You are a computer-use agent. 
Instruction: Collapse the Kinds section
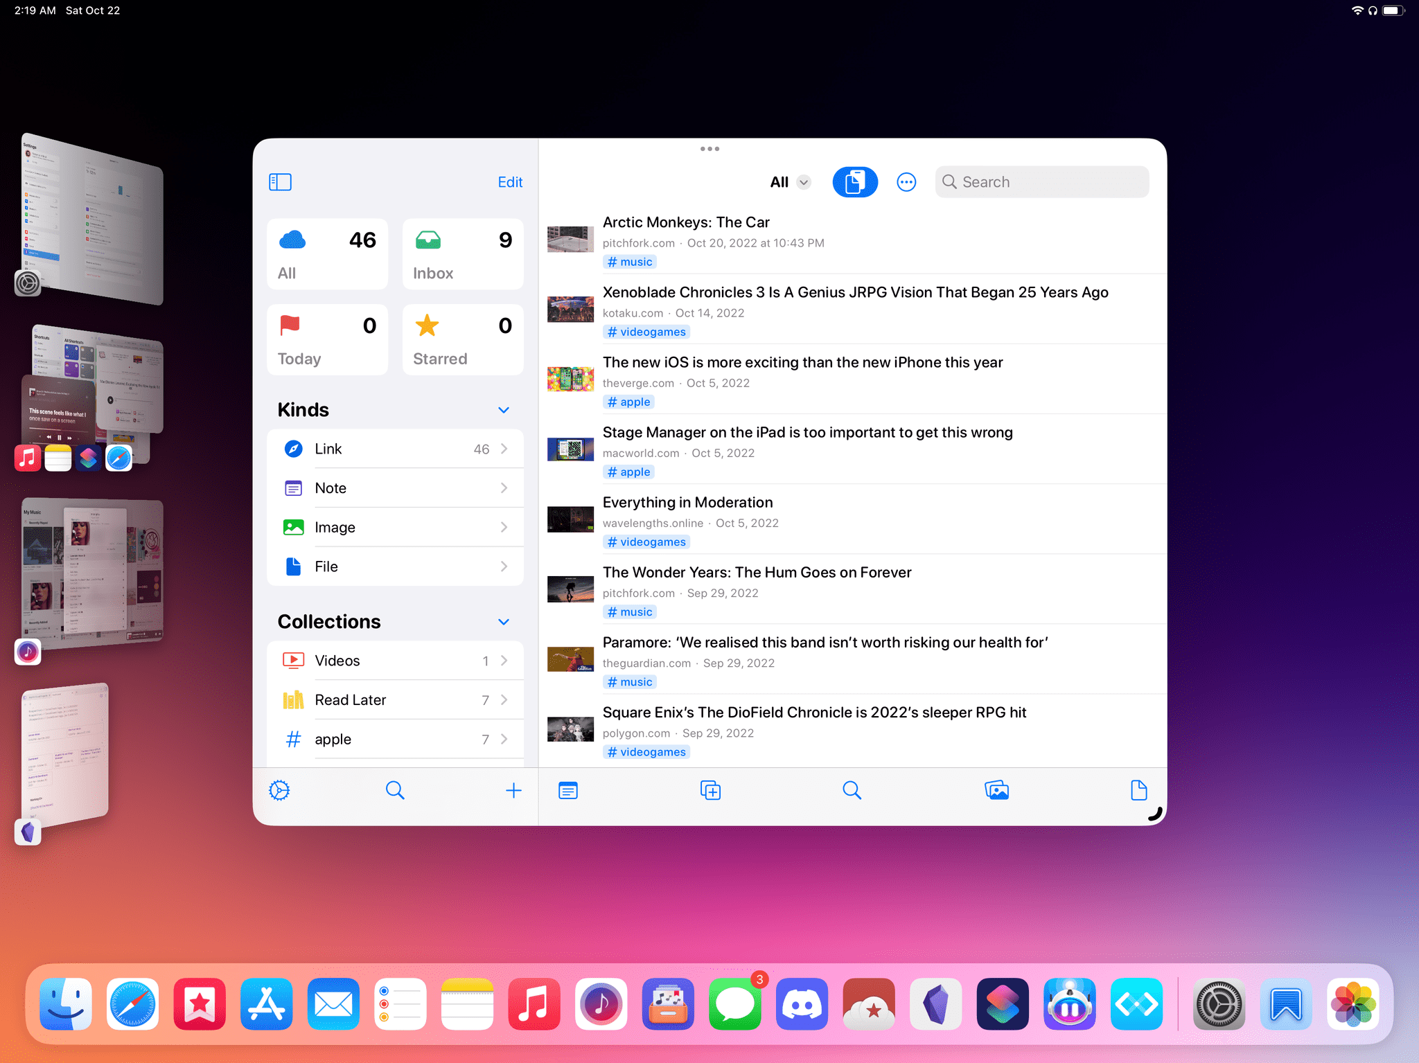pos(504,410)
